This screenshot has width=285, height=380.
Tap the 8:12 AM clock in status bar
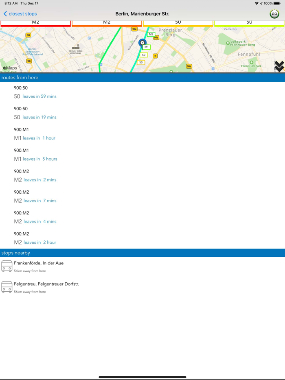point(11,3)
